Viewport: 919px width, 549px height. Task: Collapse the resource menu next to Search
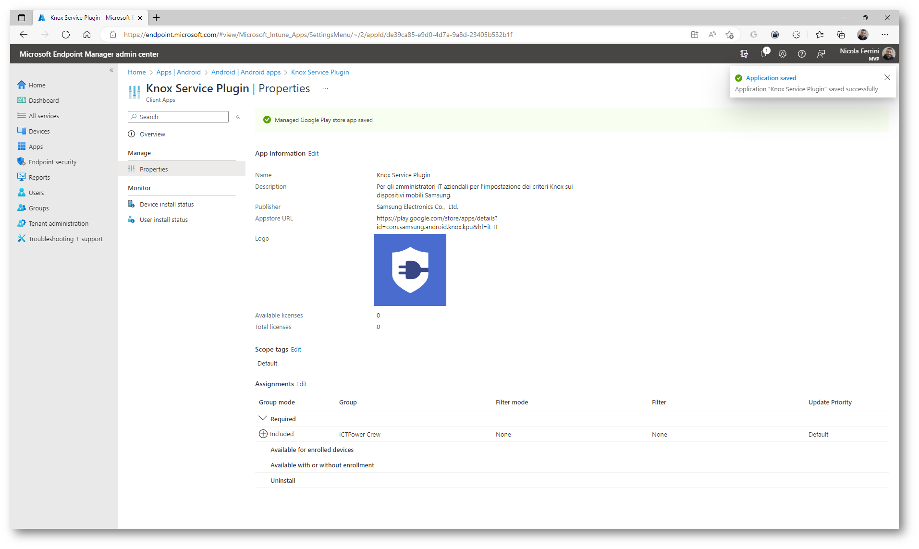238,117
